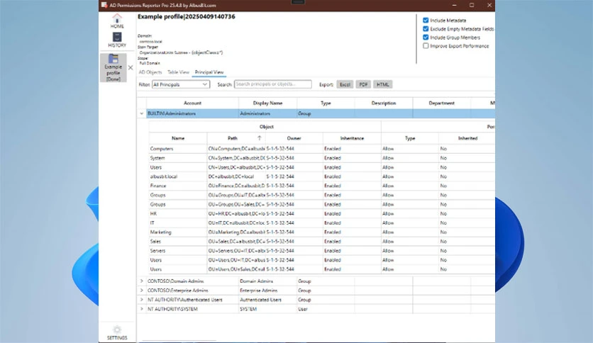Click the Authenticated Users display name cell
The width and height of the screenshot is (593, 343).
pyautogui.click(x=267, y=300)
